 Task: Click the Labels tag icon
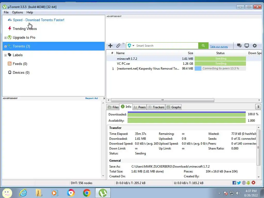[x=10, y=55]
